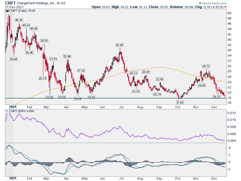Click the 32.48 high label
Viewport: 241px width, 181px height.
click(x=67, y=57)
